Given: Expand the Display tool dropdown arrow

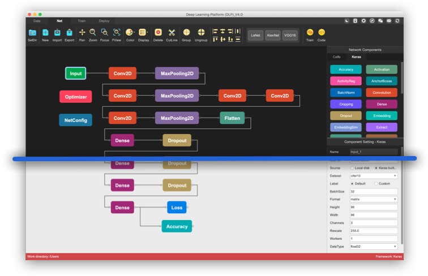Looking at the screenshot, I should pyautogui.click(x=147, y=32).
